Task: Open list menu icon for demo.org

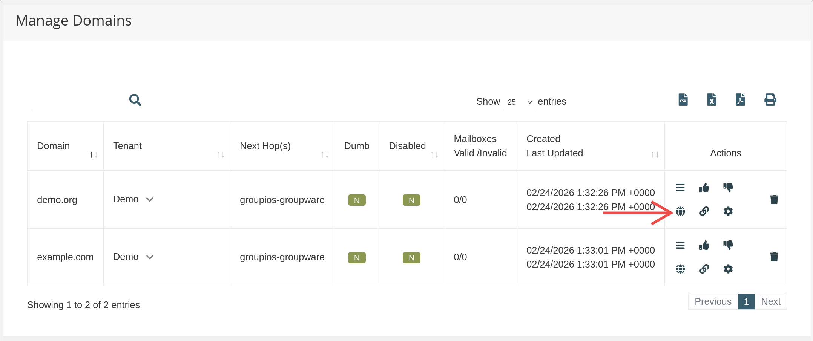Action: tap(680, 188)
